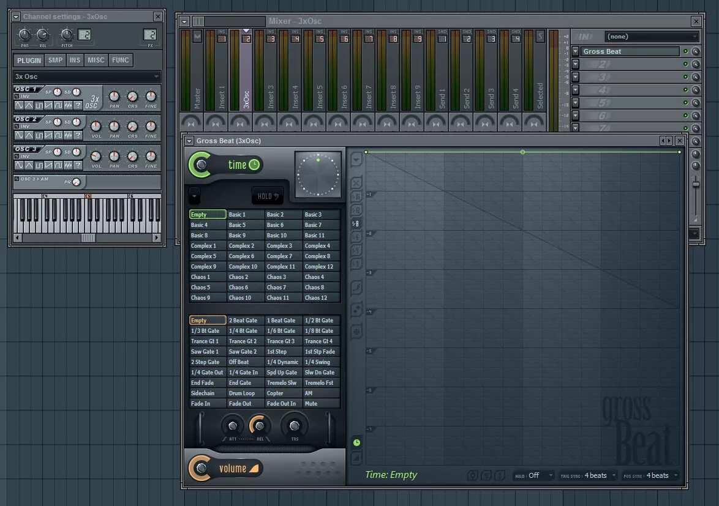Select Basic 1 time preset
This screenshot has width=719, height=506.
tap(246, 214)
